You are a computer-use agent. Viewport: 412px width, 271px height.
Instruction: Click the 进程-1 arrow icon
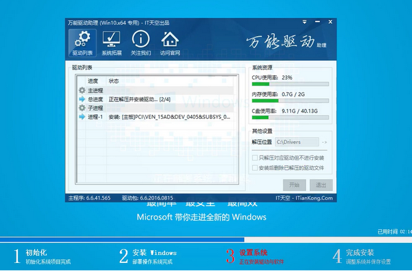[x=82, y=117]
